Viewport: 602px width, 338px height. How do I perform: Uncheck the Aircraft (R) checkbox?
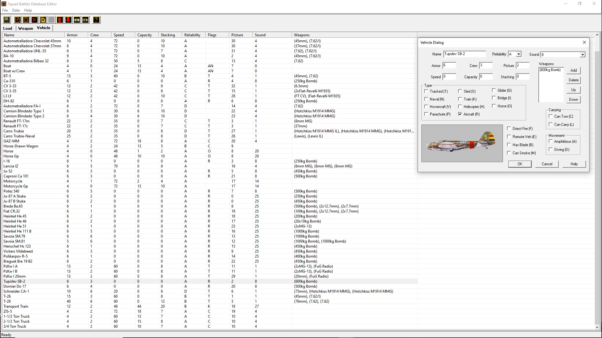(x=460, y=114)
